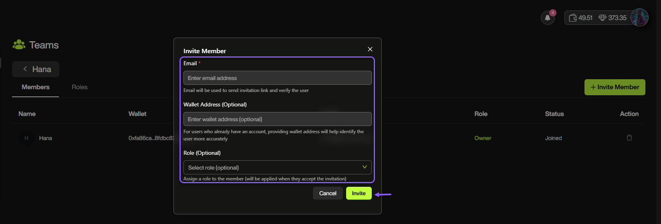Open the notifications bell

(547, 18)
